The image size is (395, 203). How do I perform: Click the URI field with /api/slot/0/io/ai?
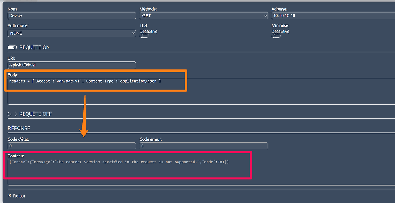pyautogui.click(x=72, y=65)
